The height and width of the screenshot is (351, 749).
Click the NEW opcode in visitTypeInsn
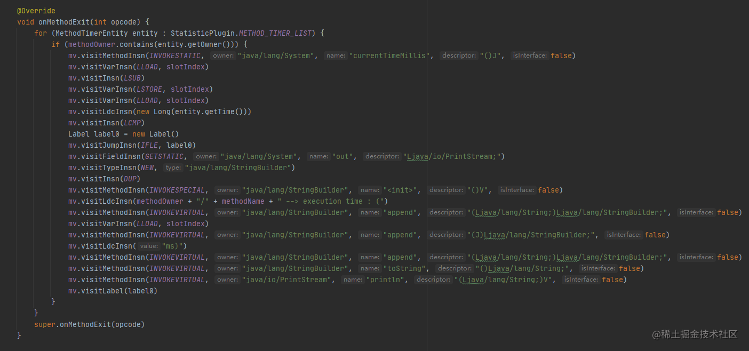[147, 167]
